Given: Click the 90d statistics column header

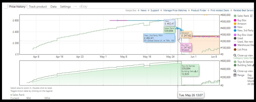Looking at the screenshot, I should 28,98.
